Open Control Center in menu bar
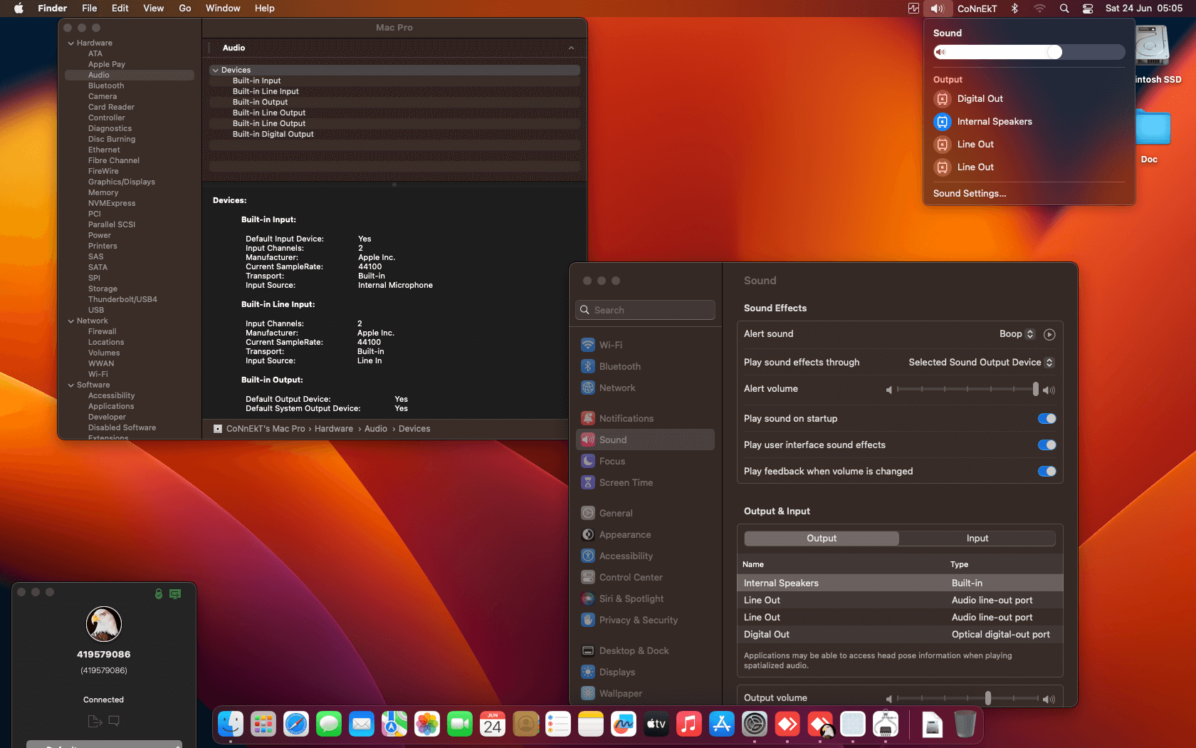This screenshot has height=748, width=1196. (x=1088, y=9)
